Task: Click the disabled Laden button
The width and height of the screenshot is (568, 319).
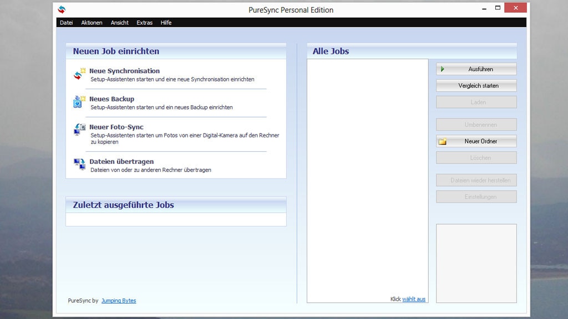Action: [x=476, y=102]
